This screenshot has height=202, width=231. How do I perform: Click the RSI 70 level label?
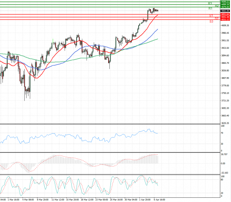pos(222,133)
